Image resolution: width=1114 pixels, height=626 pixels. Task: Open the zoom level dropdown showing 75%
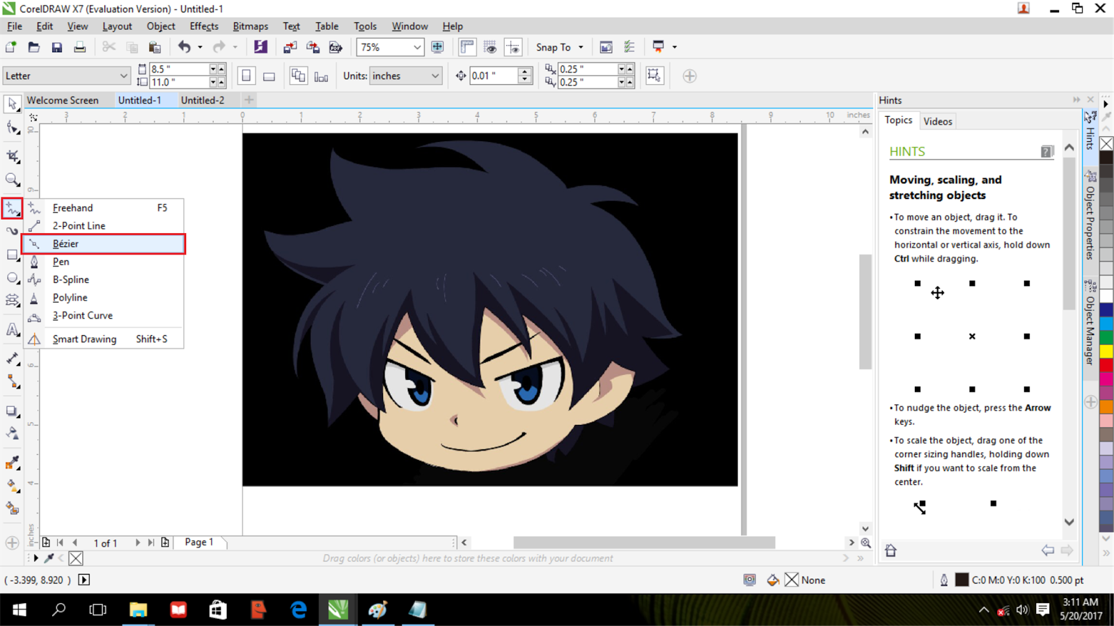point(416,47)
